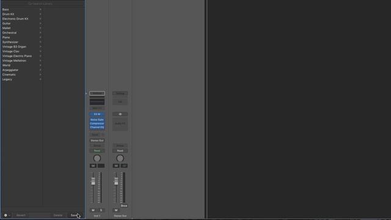Image resolution: width=391 pixels, height=220 pixels.
Task: Select the Bass category in the Library
Action: [5, 10]
